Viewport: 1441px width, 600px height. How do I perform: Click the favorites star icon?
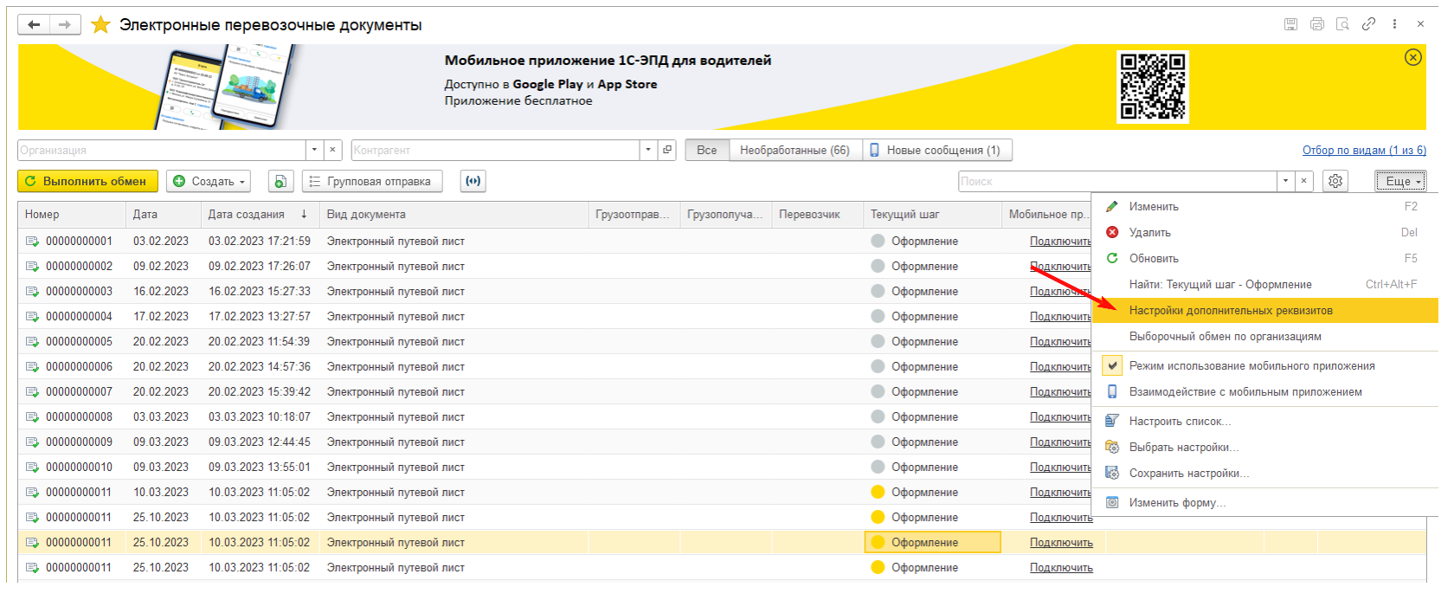(x=101, y=25)
